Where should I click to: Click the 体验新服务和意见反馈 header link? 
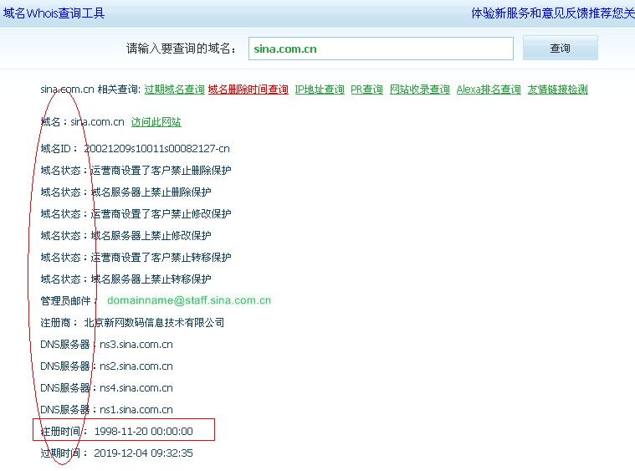530,13
